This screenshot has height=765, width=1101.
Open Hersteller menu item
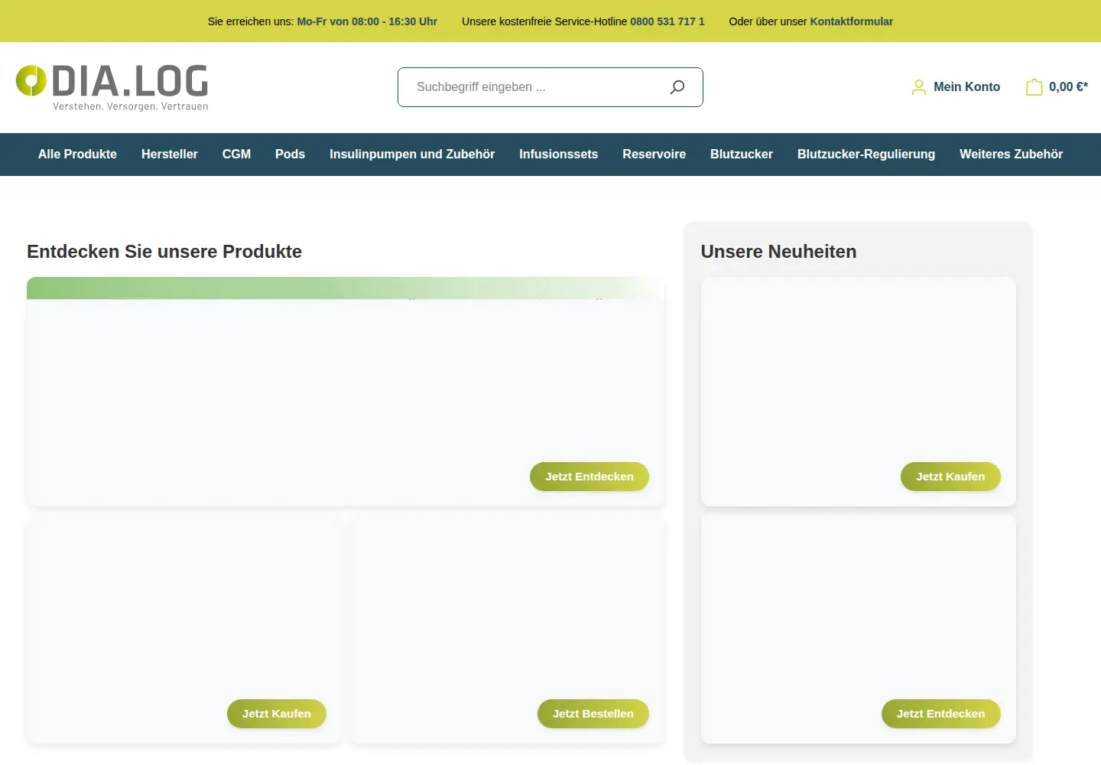(169, 155)
